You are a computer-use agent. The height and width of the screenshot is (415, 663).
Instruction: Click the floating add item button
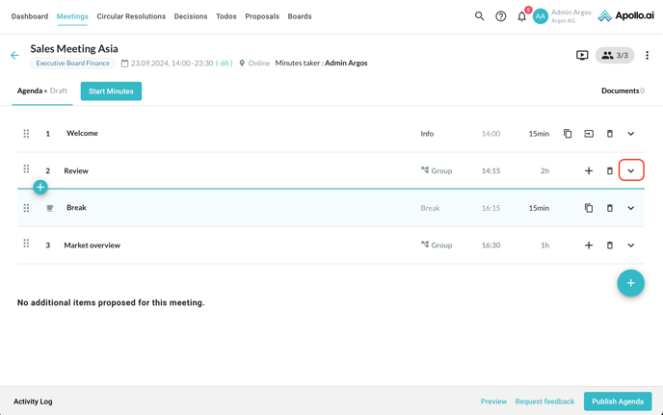coord(630,283)
